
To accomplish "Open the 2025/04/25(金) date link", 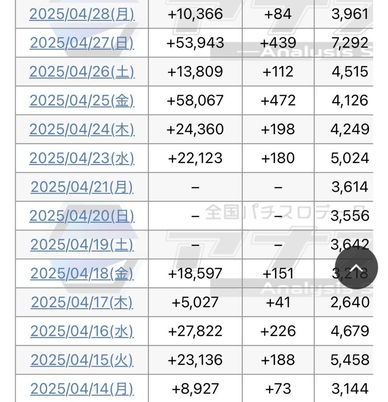I will (x=82, y=100).
